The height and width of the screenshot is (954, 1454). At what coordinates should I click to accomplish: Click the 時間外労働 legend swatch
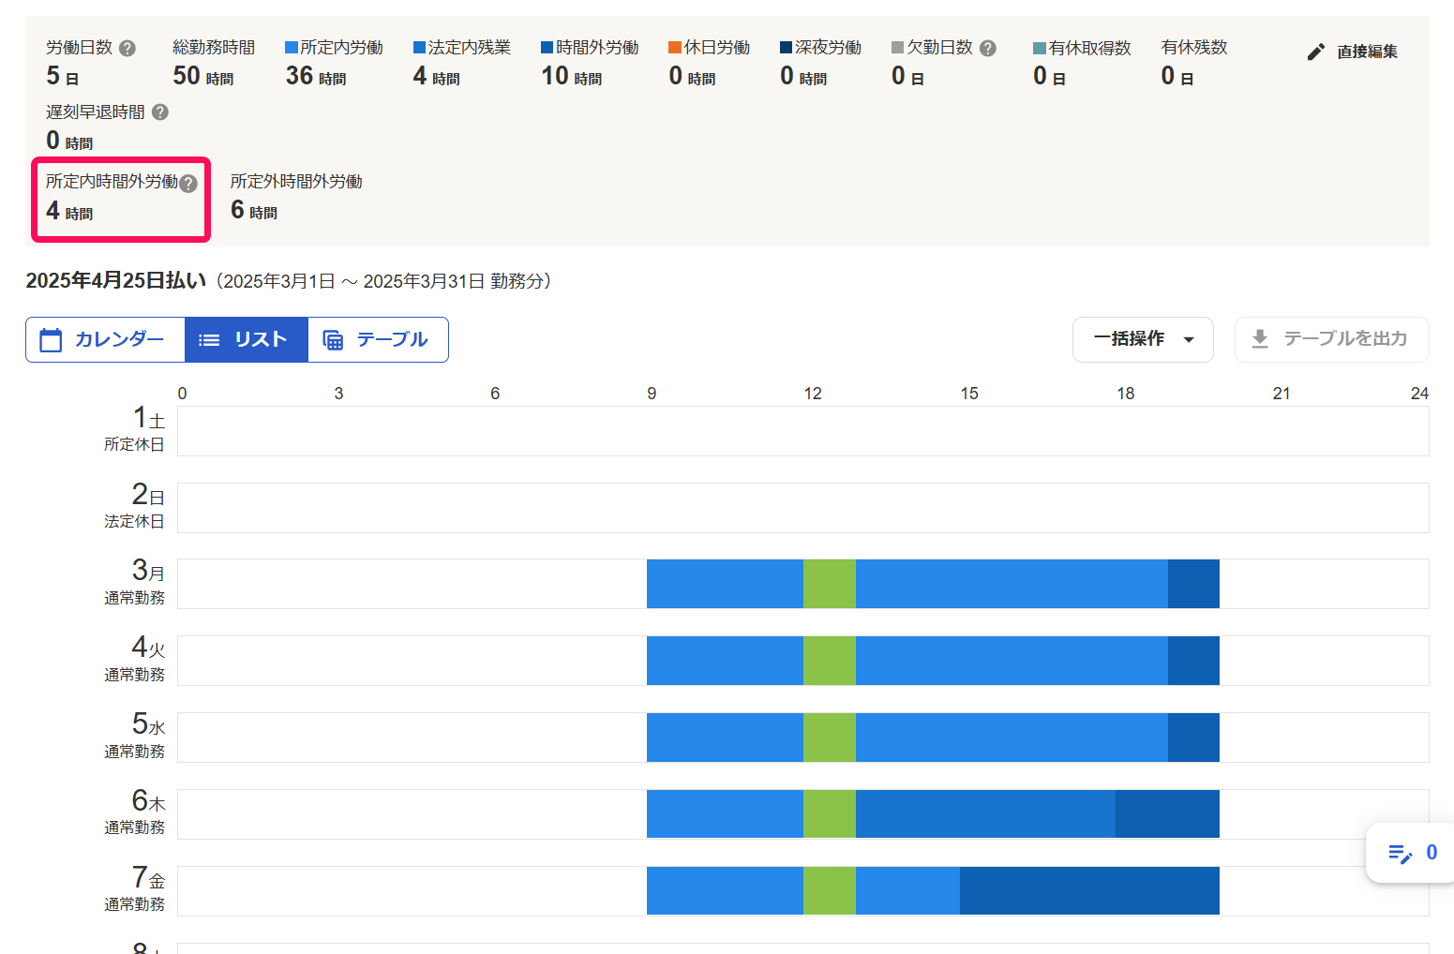[x=547, y=48]
